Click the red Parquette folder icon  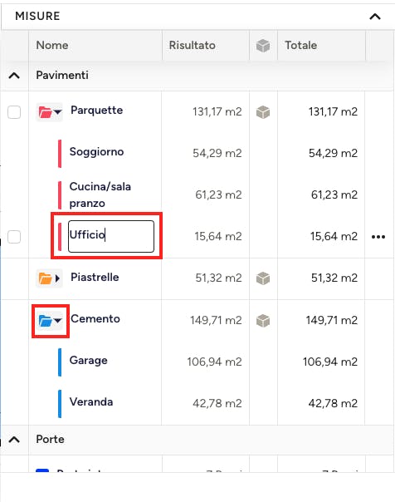point(45,112)
